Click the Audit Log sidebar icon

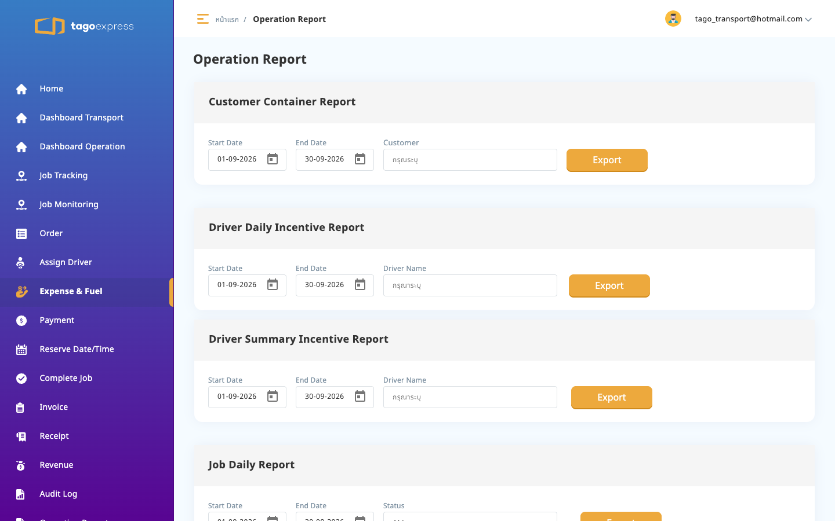click(x=20, y=494)
